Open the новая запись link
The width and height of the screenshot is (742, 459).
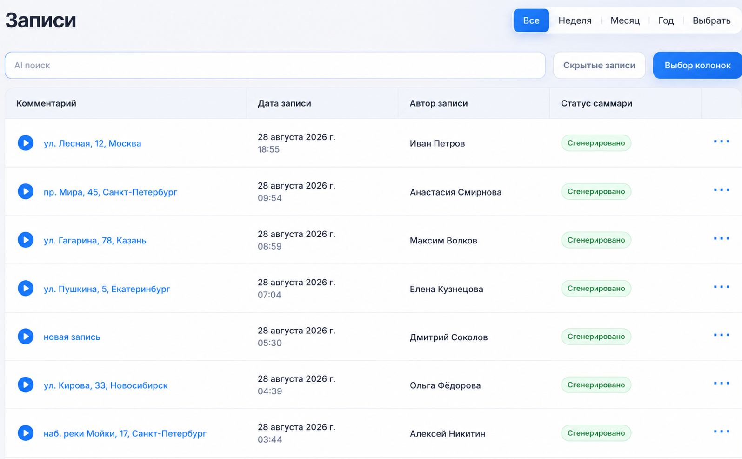click(72, 337)
